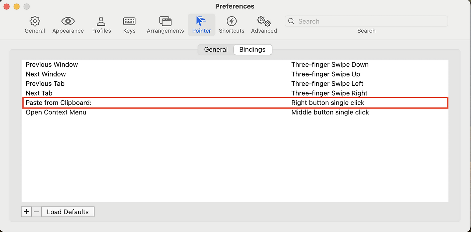The height and width of the screenshot is (232, 471).
Task: Click the magnifying glass in the search field
Action: (291, 21)
